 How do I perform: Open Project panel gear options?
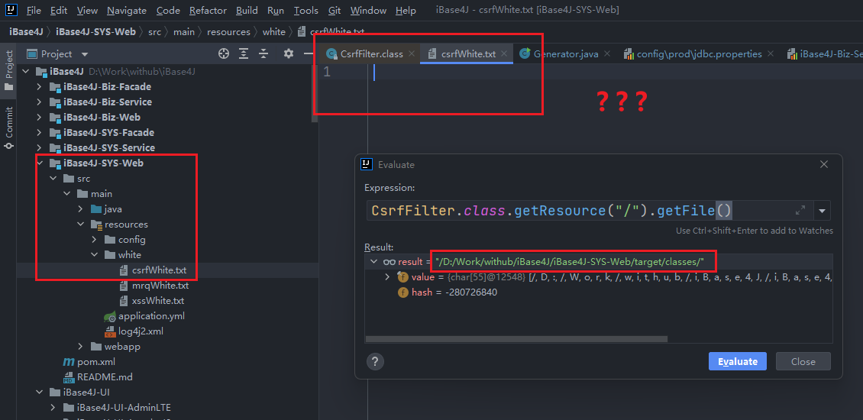point(289,53)
